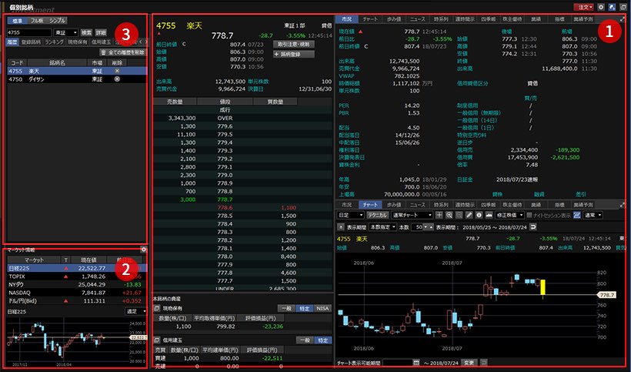
Task: Open the 通常 dropdown at chart toolbar right
Action: point(593,216)
